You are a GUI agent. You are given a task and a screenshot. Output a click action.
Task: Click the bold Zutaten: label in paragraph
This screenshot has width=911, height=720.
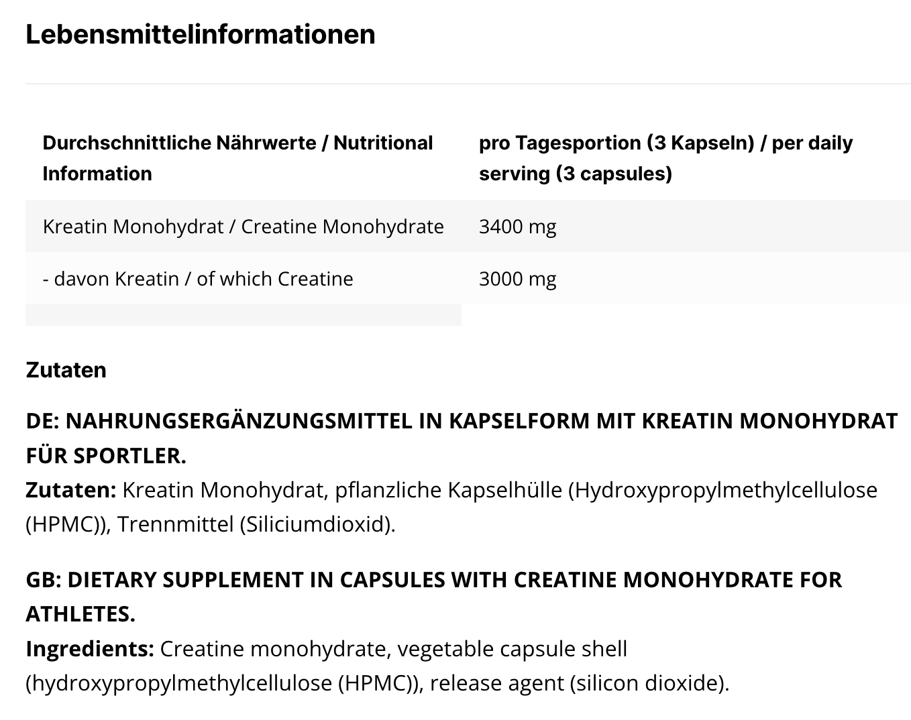pyautogui.click(x=71, y=490)
